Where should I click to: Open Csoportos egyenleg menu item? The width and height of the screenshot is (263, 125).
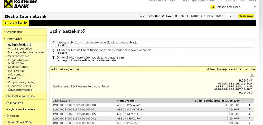tap(22, 82)
